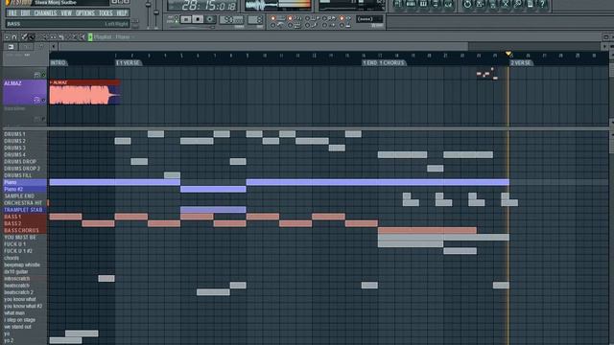Click the playlist horizontal scrollbar
Viewport: 614px width, 345px height.
[x=263, y=47]
